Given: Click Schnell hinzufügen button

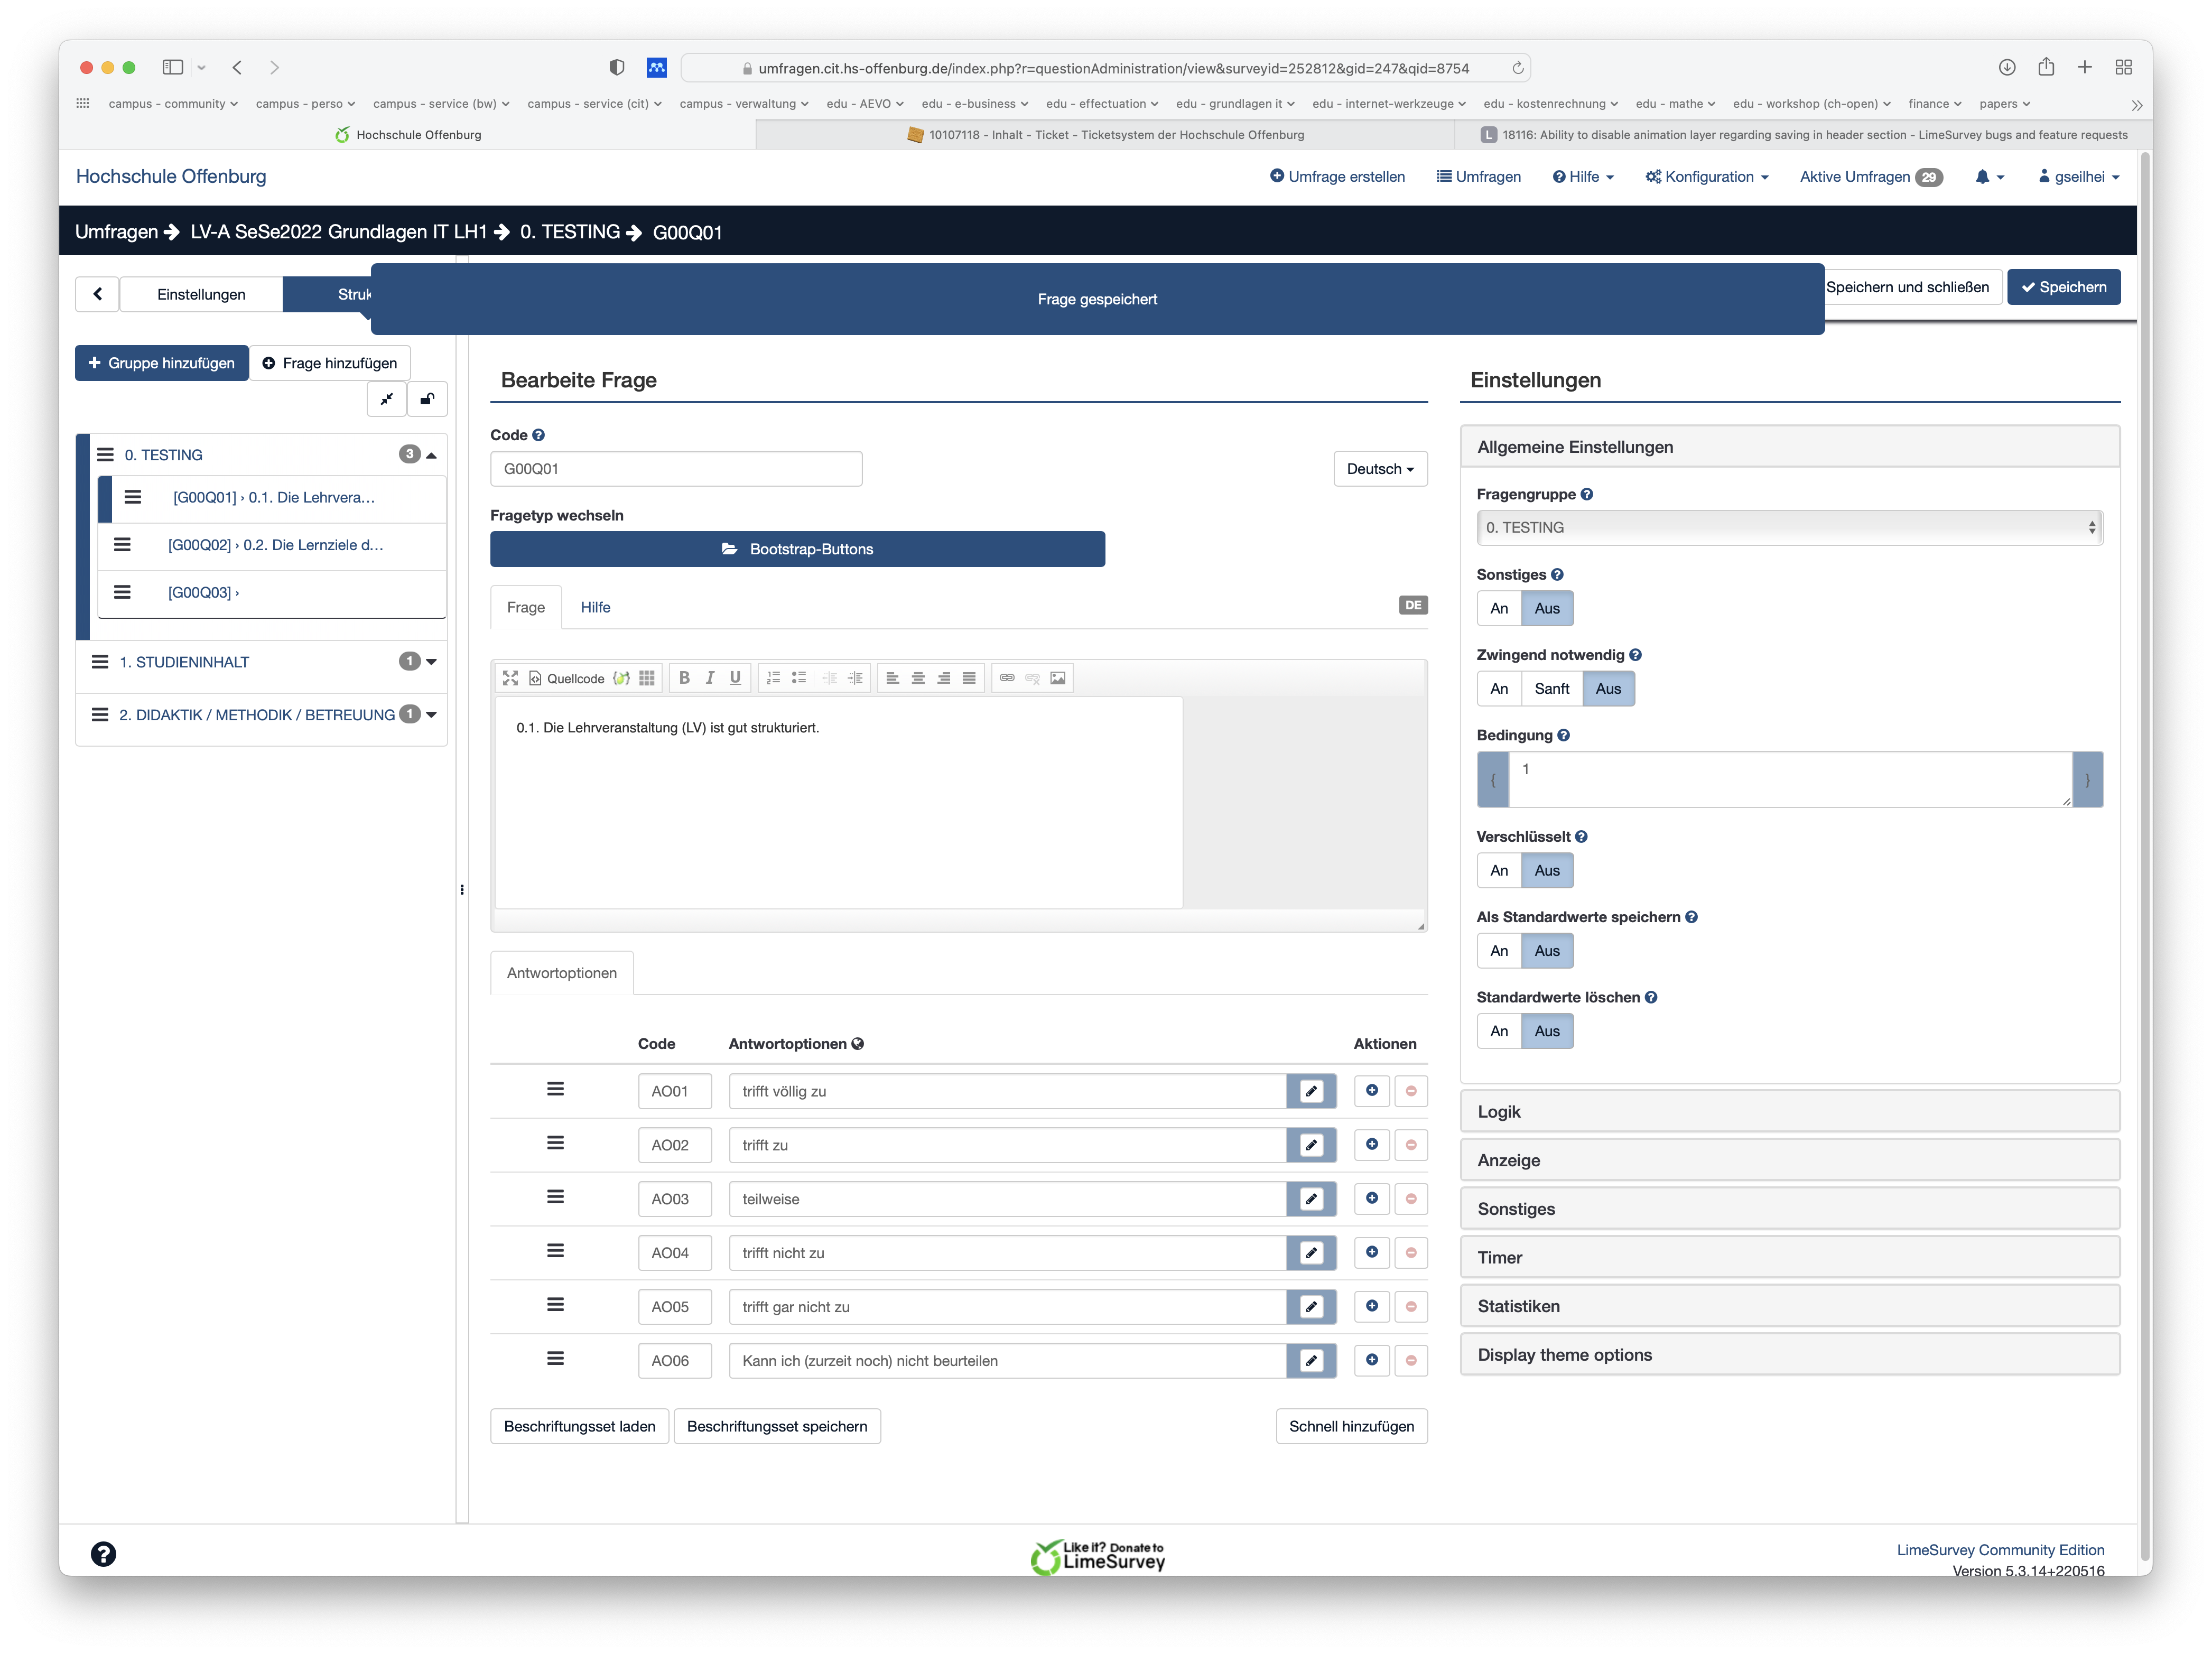Looking at the screenshot, I should coord(1350,1426).
